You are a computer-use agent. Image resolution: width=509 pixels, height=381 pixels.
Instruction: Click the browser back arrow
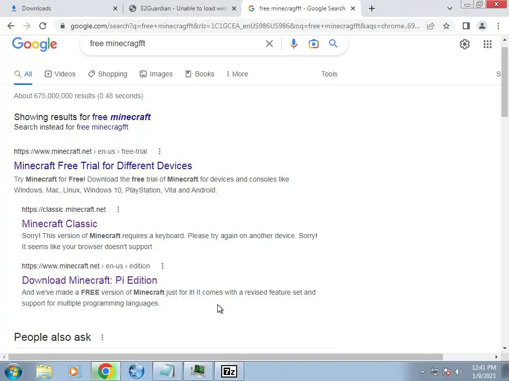click(11, 26)
